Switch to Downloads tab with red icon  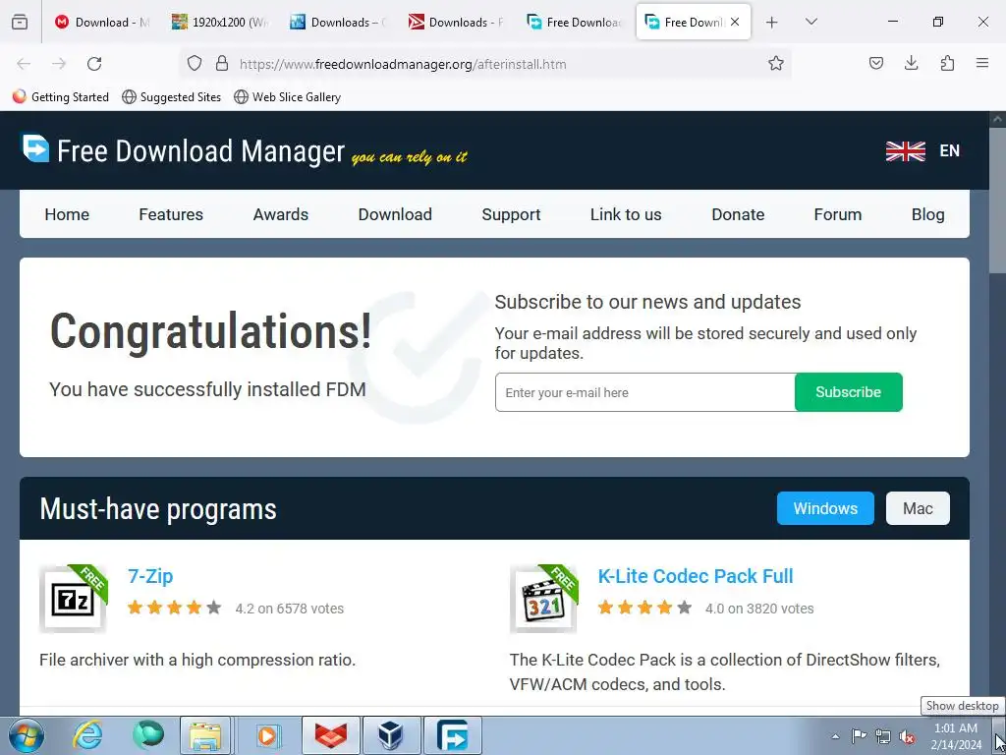click(456, 23)
